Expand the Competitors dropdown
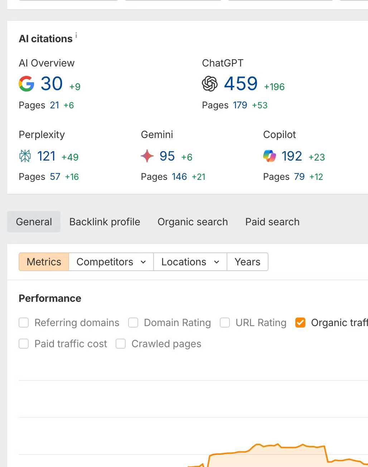The height and width of the screenshot is (467, 368). pos(111,262)
